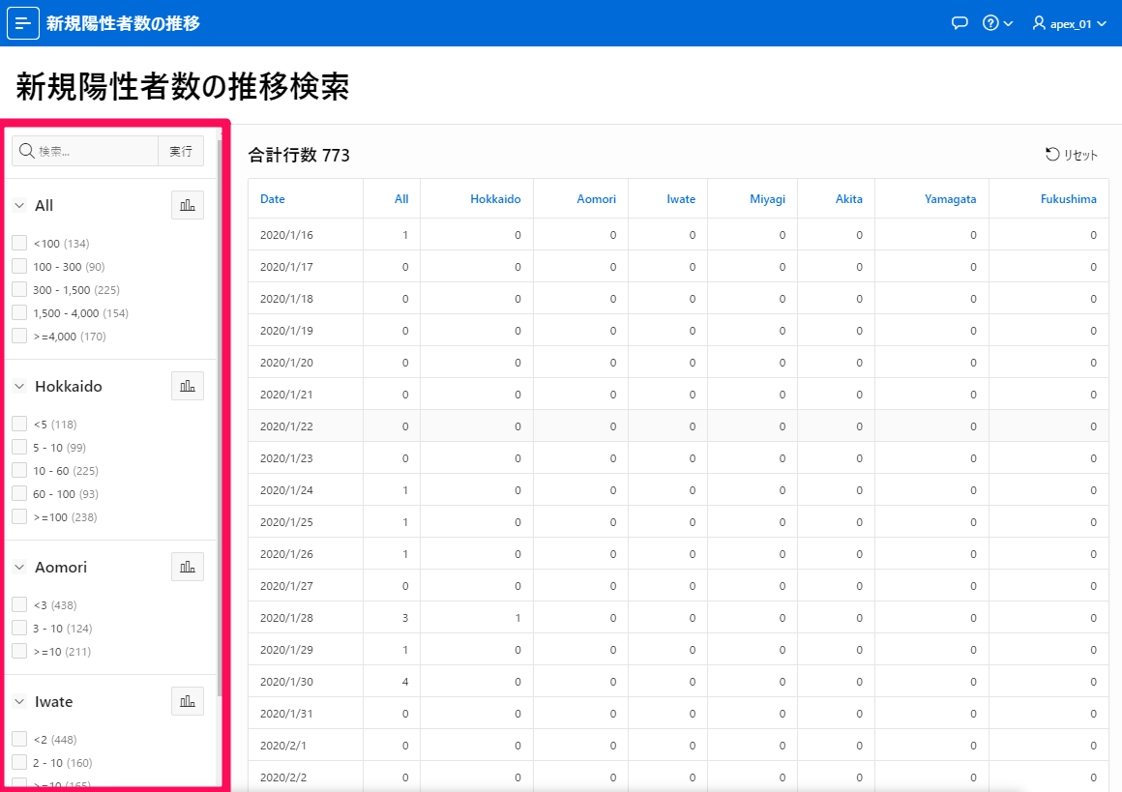Check the All 100 - 300 filter

point(19,266)
